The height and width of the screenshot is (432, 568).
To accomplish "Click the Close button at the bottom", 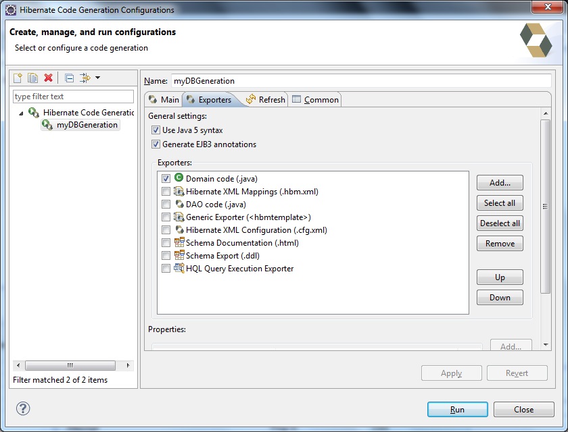I will tap(524, 409).
